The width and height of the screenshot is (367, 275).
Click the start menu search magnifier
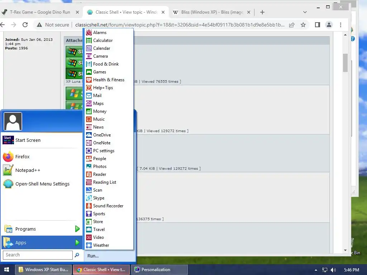pyautogui.click(x=77, y=255)
